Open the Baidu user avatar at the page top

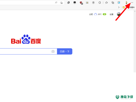point(119,14)
